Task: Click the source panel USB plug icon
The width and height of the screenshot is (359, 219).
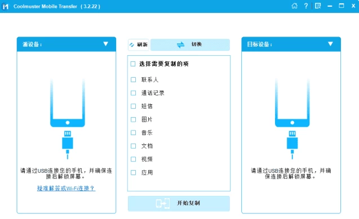Action: 68,145
